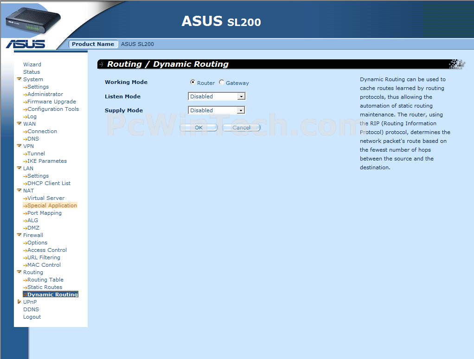Collapse the LAN section arrow

(x=19, y=168)
